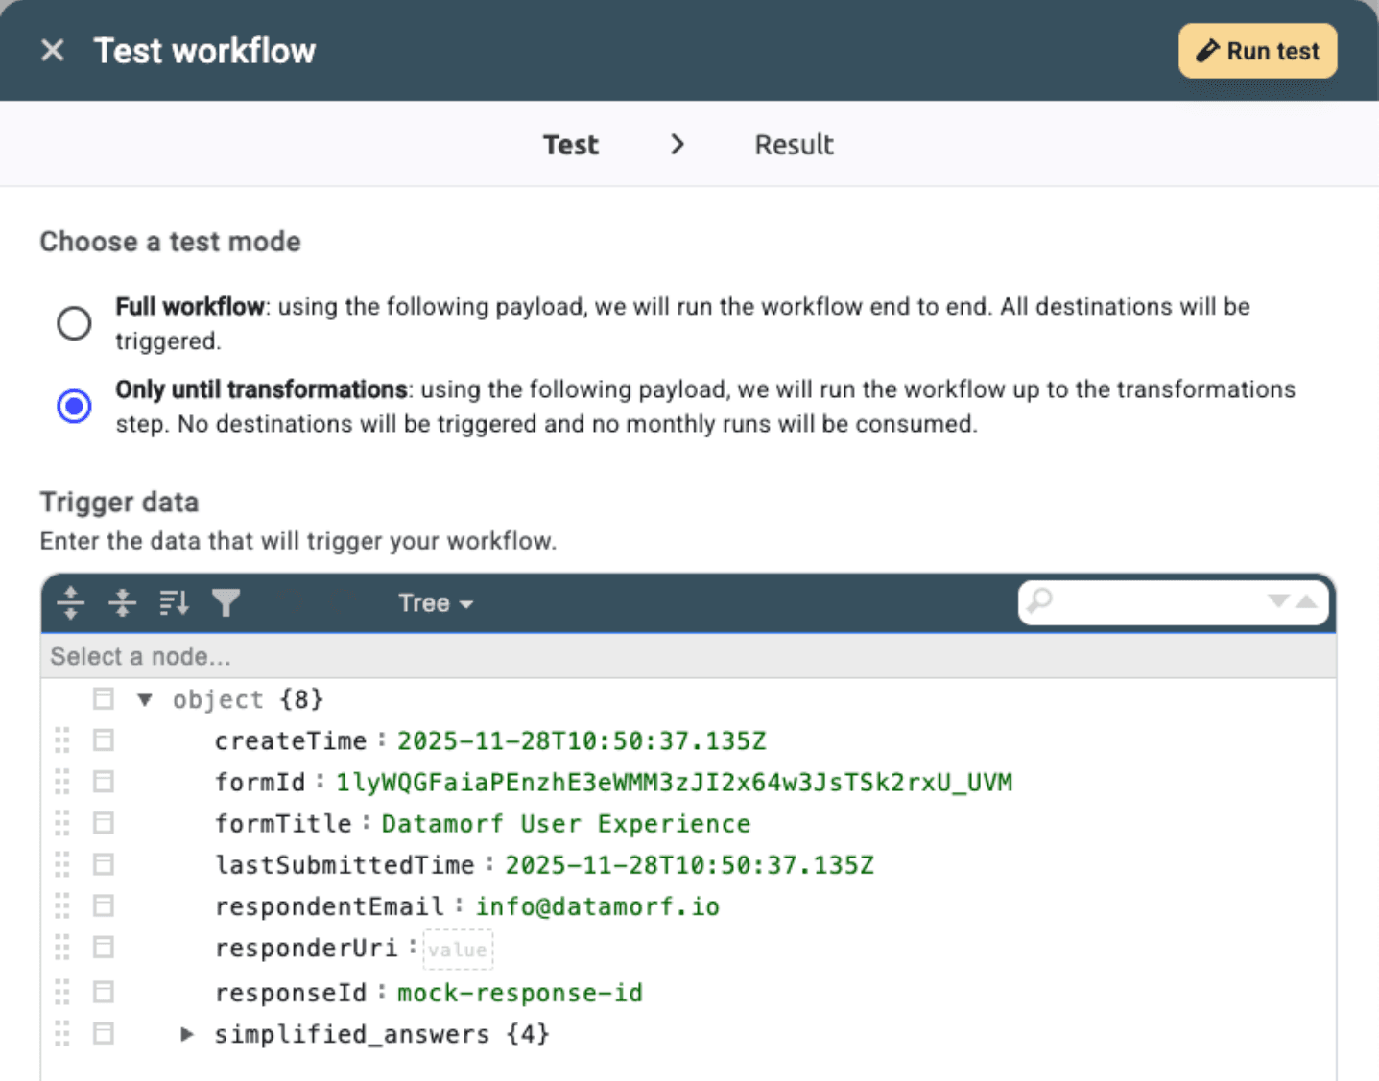Grab the drag handle of createTime row

62,740
